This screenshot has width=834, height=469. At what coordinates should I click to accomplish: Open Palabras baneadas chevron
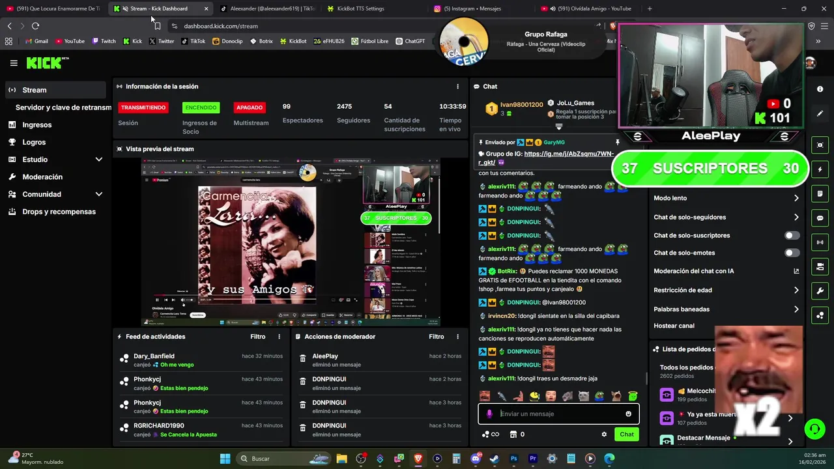point(796,309)
